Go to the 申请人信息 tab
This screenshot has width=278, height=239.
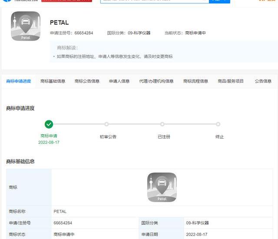119,81
